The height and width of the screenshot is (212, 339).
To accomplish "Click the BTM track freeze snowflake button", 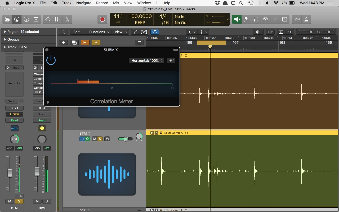I will click(x=107, y=139).
